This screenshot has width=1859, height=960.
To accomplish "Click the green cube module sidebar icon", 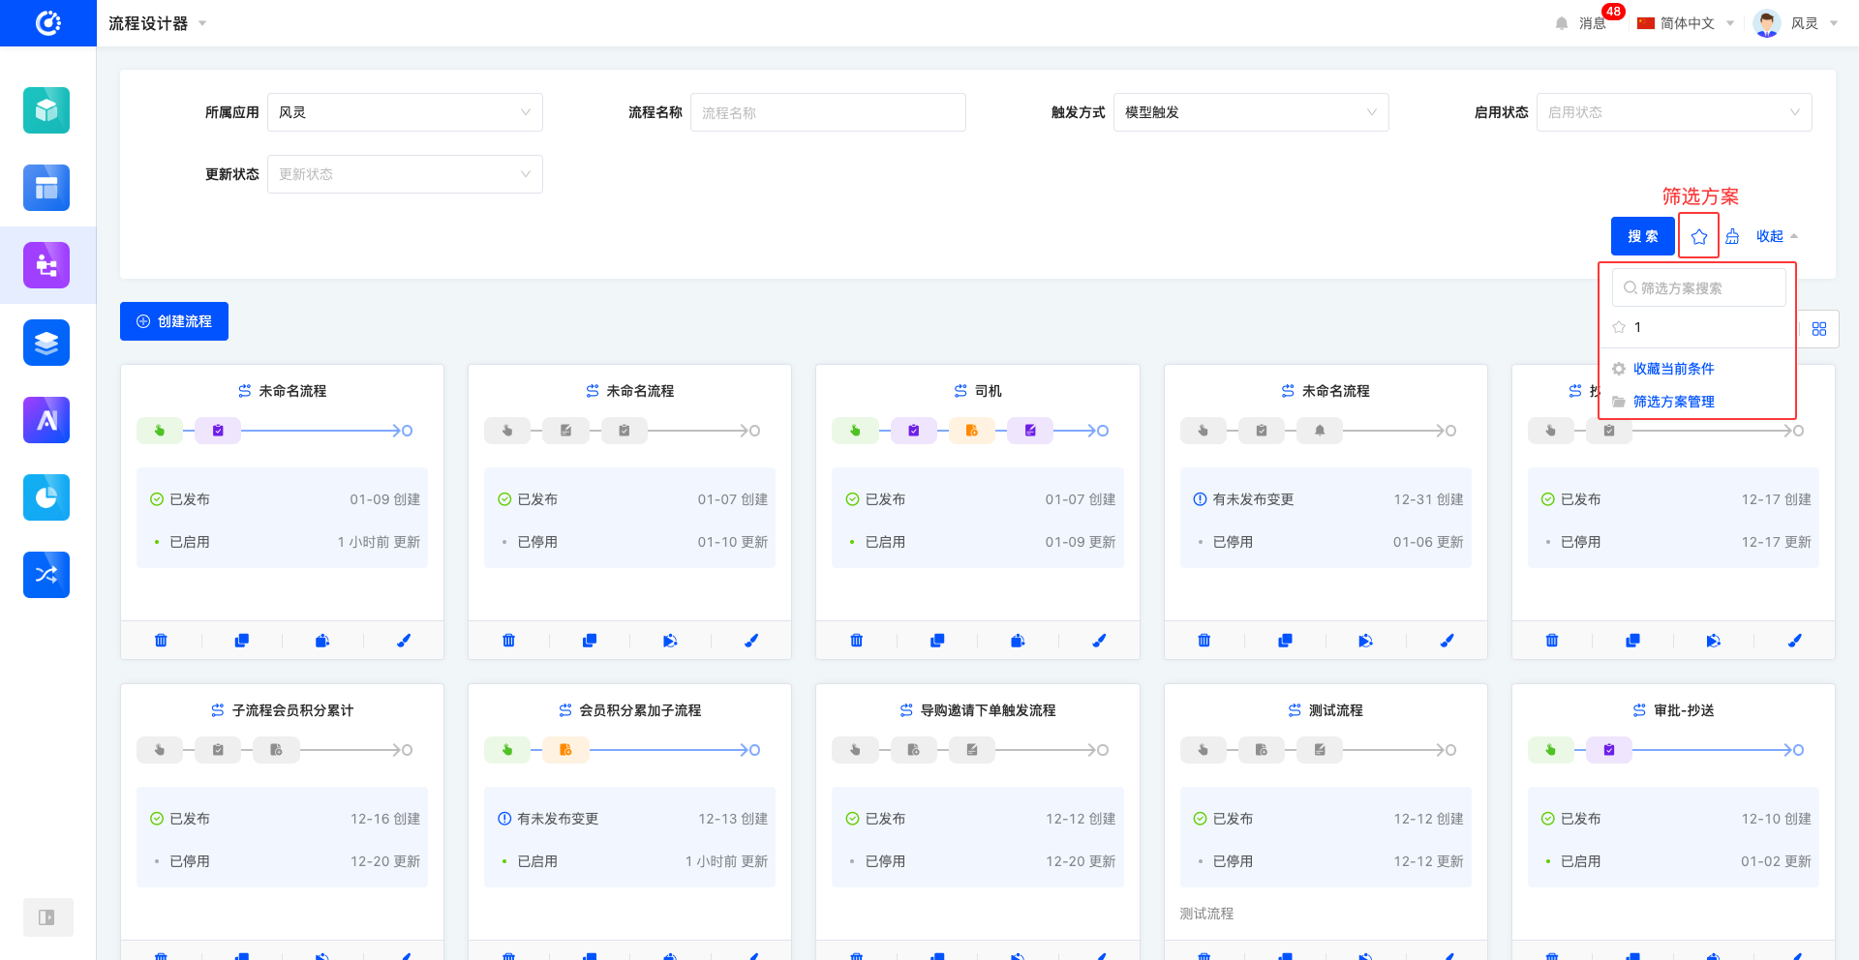I will pos(46,110).
